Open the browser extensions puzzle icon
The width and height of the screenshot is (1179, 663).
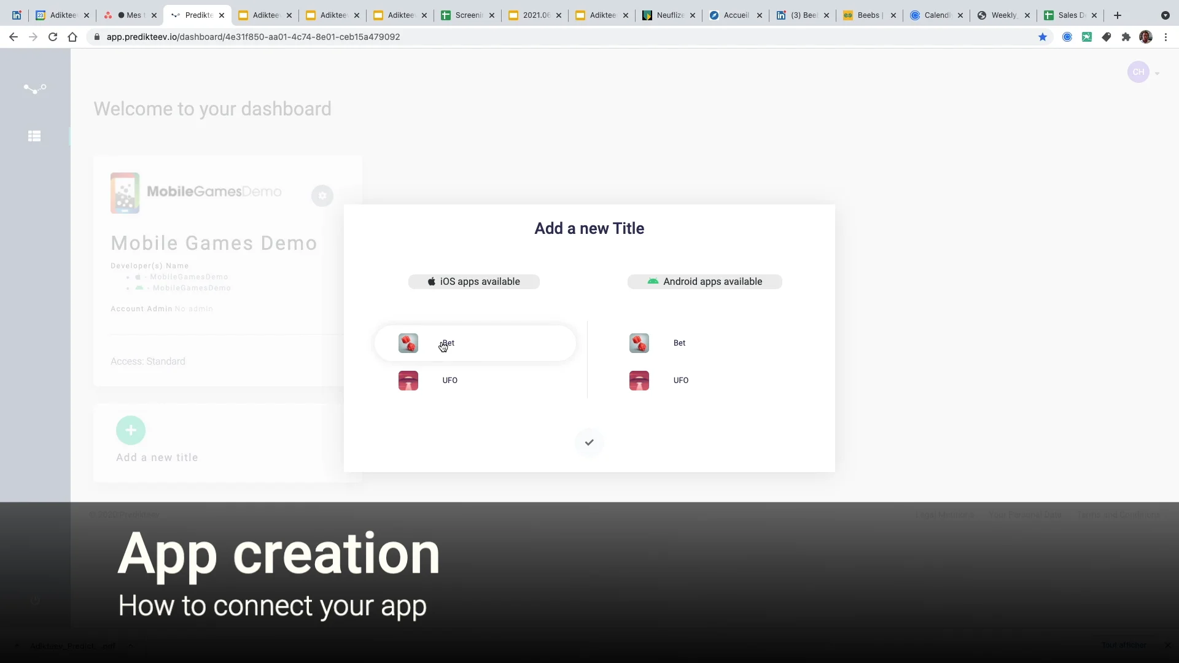tap(1126, 37)
